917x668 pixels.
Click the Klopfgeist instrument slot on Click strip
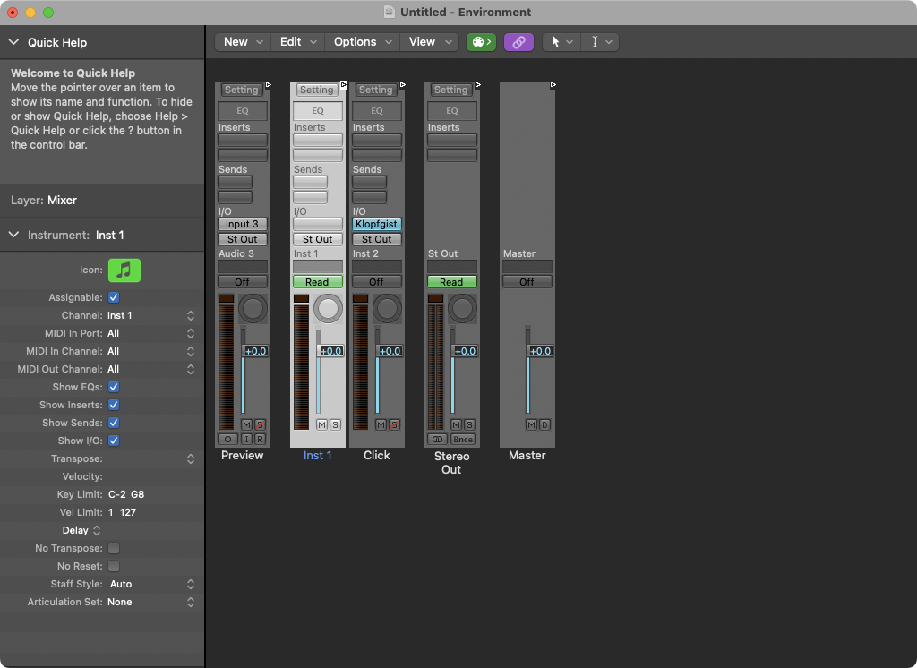(x=376, y=224)
